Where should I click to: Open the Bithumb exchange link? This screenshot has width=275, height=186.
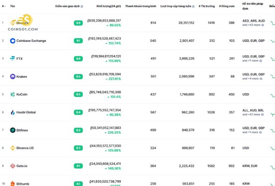click(x=23, y=184)
